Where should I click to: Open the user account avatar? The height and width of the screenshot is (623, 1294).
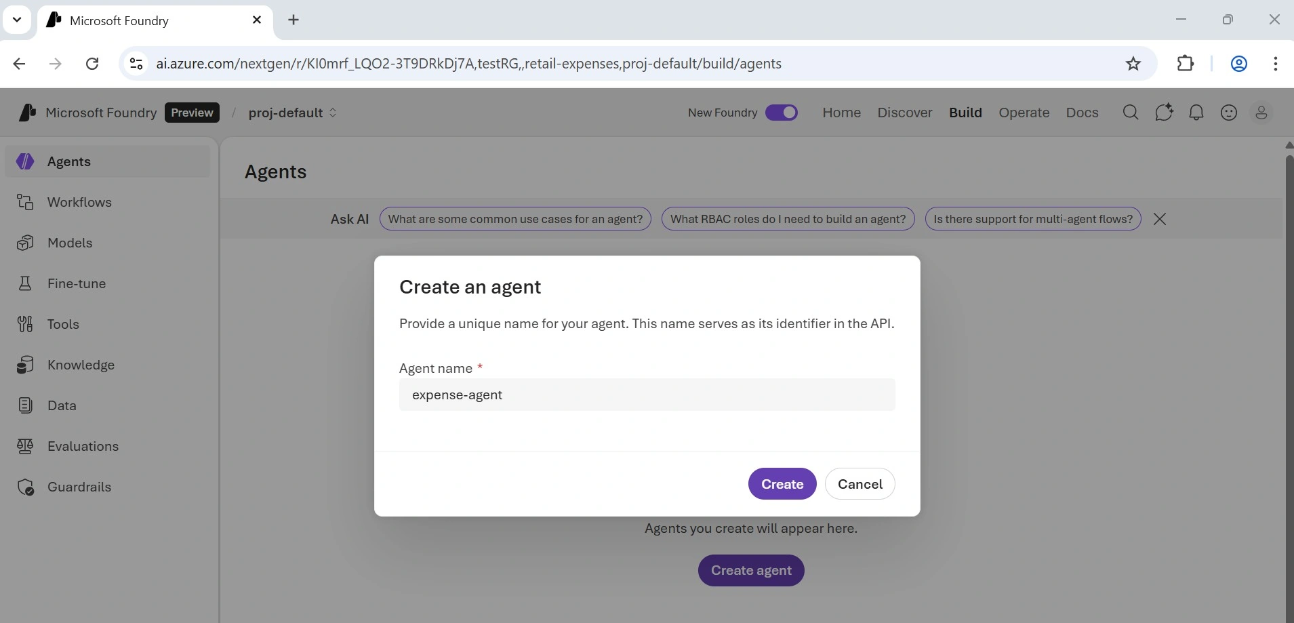1261,113
